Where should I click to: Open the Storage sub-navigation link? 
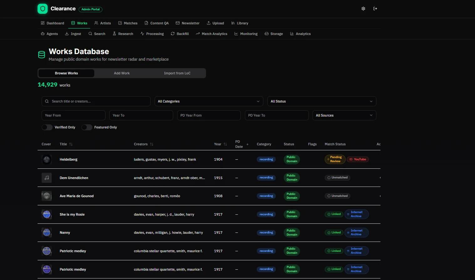pyautogui.click(x=274, y=34)
